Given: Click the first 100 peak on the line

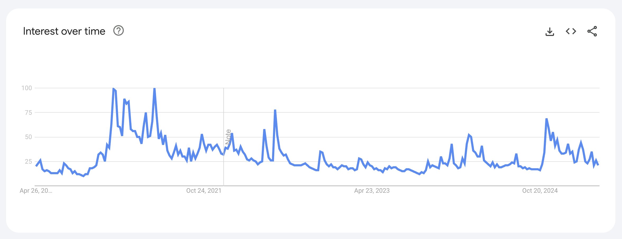Looking at the screenshot, I should pyautogui.click(x=113, y=89).
